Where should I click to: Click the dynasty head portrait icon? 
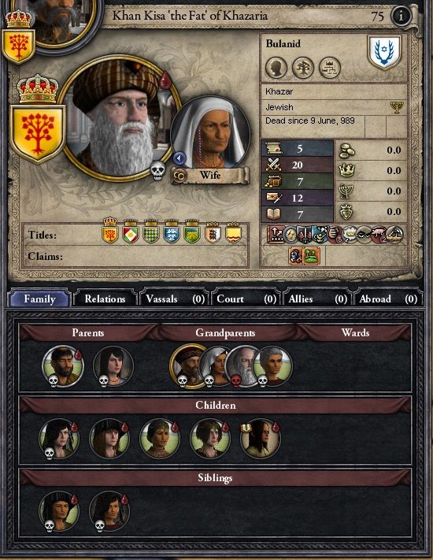coord(276,67)
